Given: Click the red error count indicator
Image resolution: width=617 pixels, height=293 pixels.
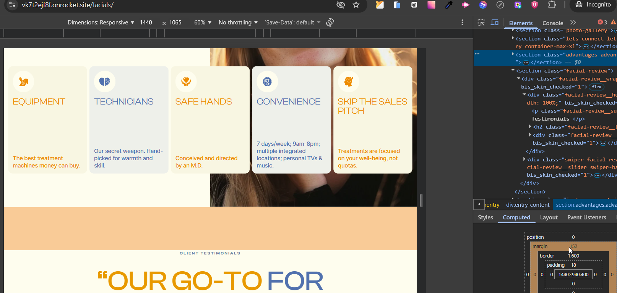Looking at the screenshot, I should (x=602, y=23).
